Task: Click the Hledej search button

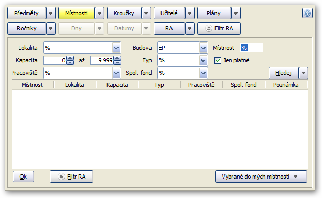Action: click(x=283, y=73)
